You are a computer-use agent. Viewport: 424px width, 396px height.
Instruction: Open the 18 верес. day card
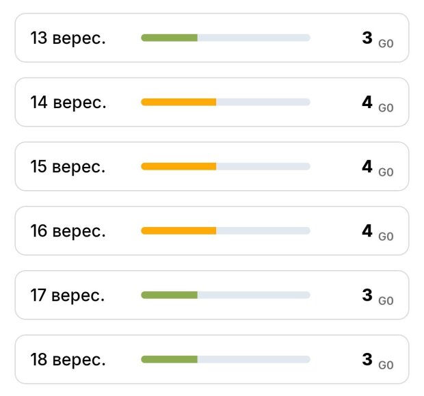[212, 359]
